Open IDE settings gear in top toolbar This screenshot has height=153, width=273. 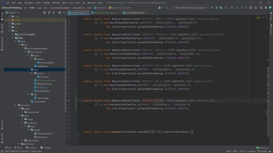(266, 8)
